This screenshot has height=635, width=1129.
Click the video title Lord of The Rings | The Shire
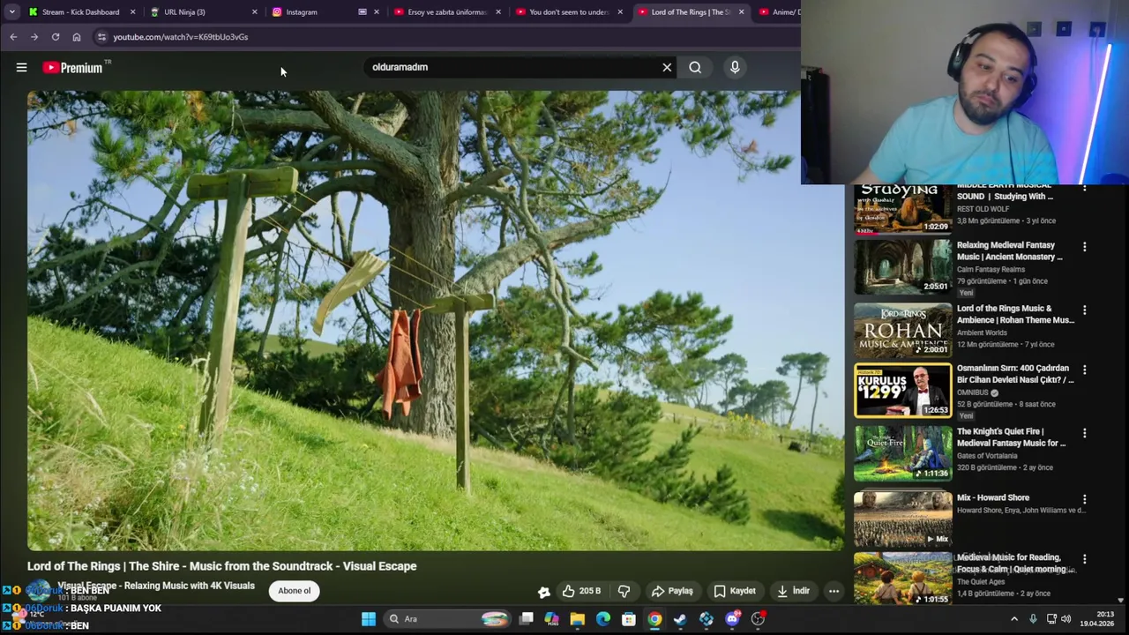pos(222,566)
